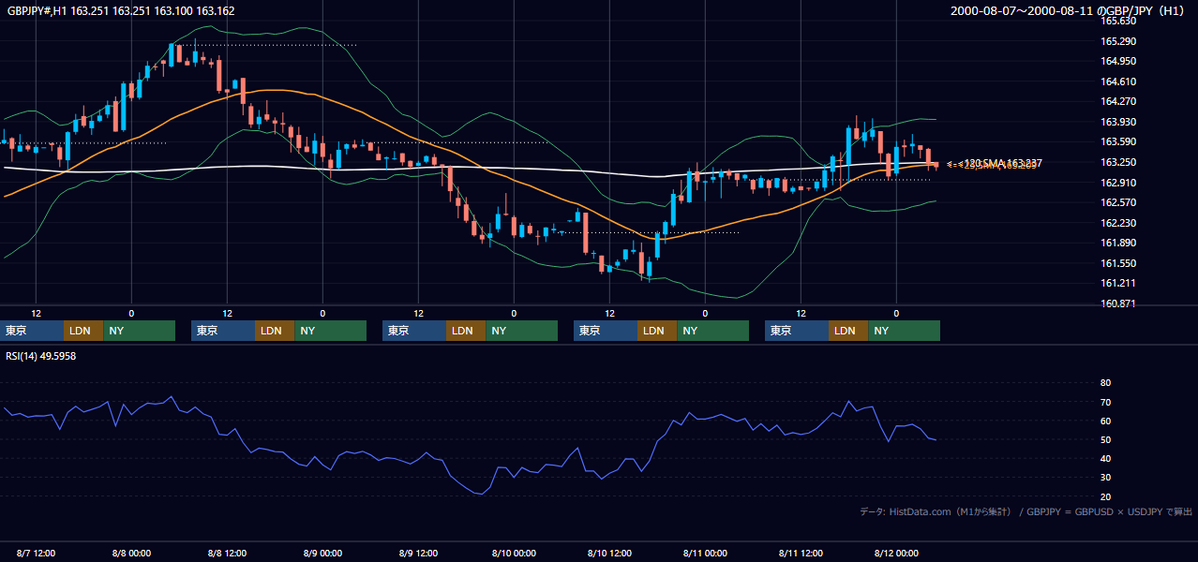Click the RSI(14) 49.5958 indicator label
Screen dimensions: 1198x562
[x=41, y=356]
